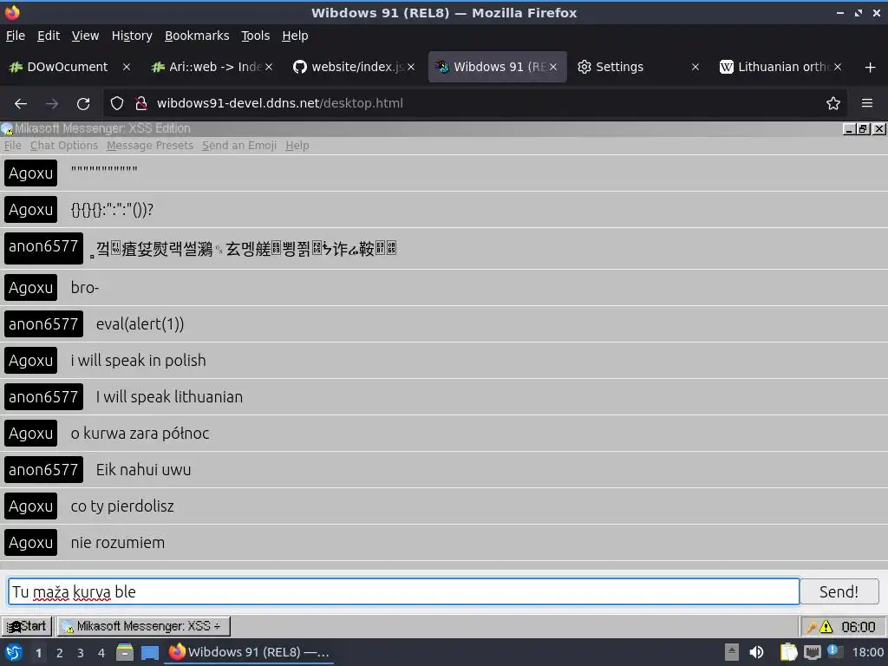This screenshot has width=888, height=666.
Task: Switch to workspace 4
Action: pyautogui.click(x=101, y=653)
